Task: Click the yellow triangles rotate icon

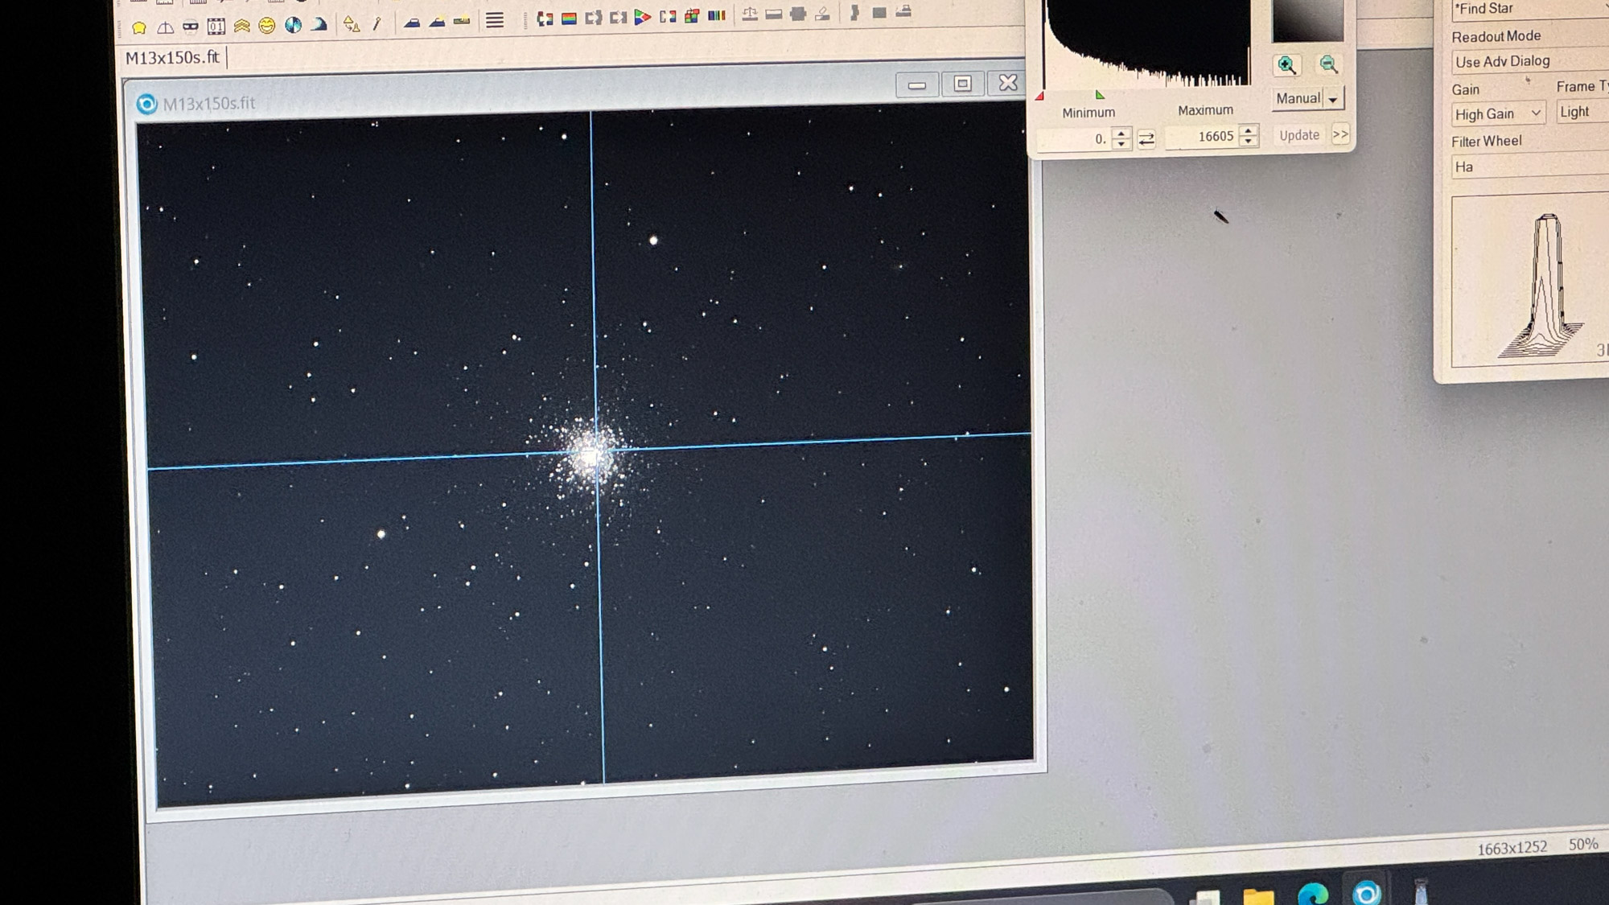Action: 352,24
